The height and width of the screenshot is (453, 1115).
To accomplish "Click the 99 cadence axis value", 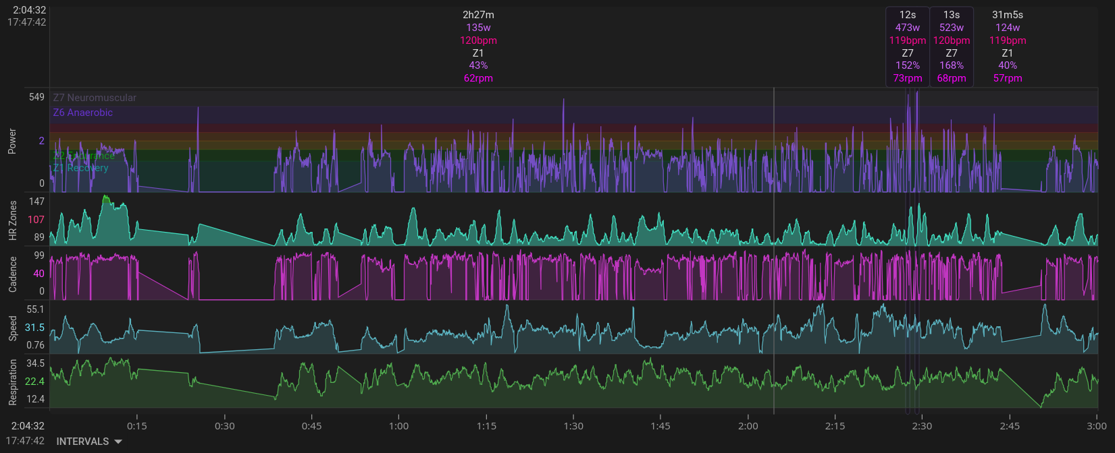I will (39, 255).
